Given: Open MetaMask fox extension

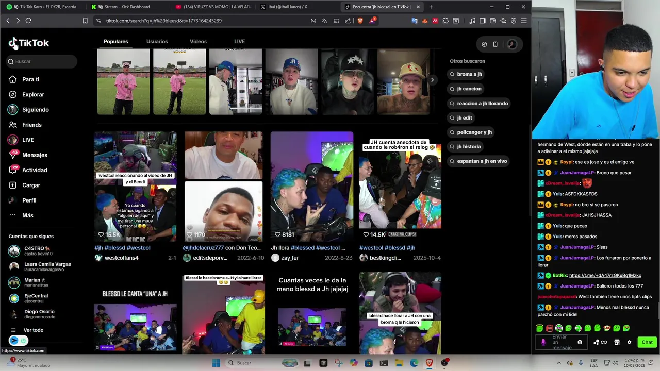Looking at the screenshot, I should [x=425, y=21].
